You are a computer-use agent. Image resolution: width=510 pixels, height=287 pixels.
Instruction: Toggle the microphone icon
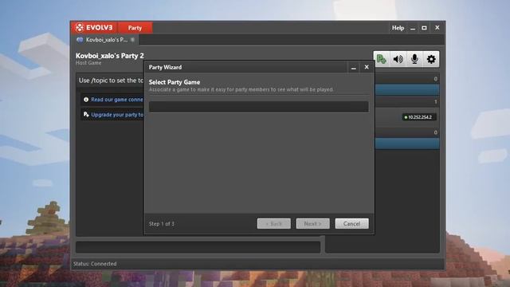tap(414, 59)
